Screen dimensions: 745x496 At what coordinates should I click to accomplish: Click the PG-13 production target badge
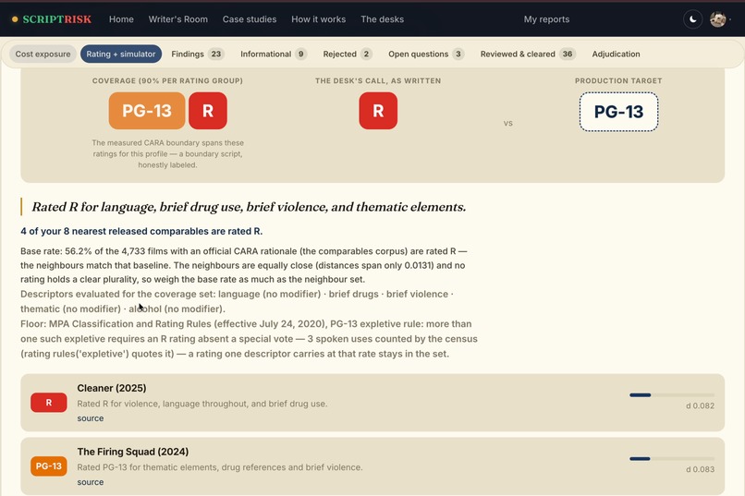click(x=618, y=112)
